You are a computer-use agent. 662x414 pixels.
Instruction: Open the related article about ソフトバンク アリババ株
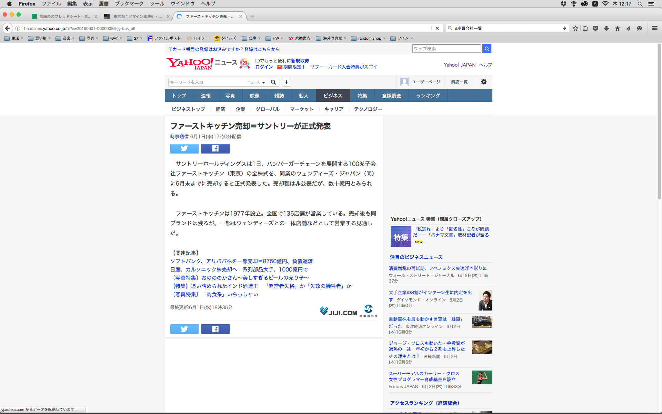[241, 261]
